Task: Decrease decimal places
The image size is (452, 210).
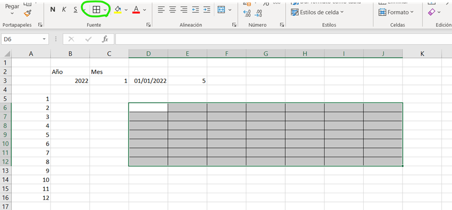Action: coord(259,14)
